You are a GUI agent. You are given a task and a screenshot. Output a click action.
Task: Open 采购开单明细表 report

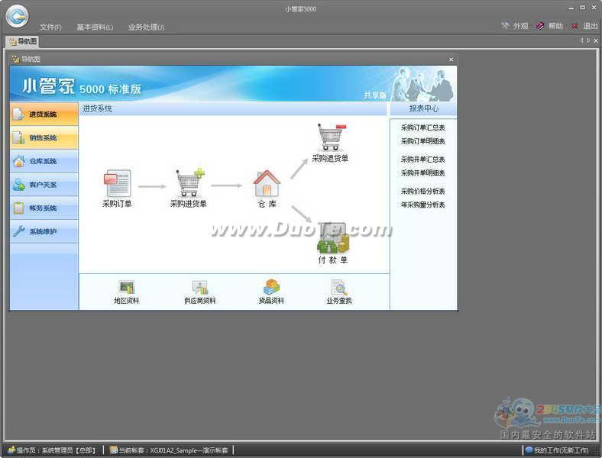[422, 173]
